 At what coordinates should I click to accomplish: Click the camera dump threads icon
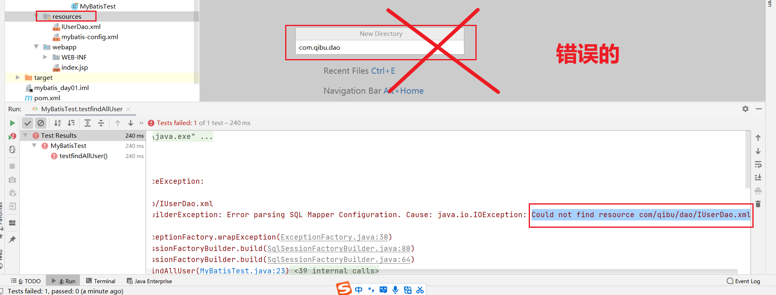[x=12, y=180]
